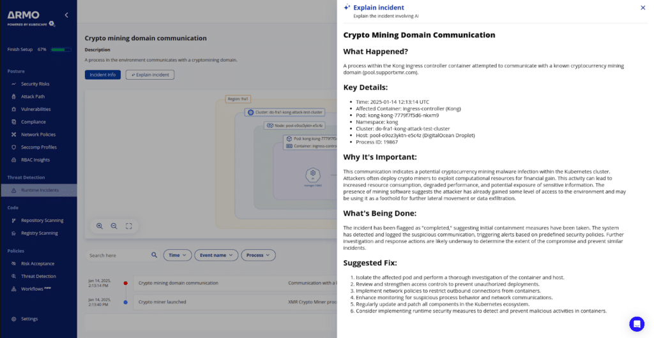Click the Risk Acceptance icon
This screenshot has height=338, width=654.
[13, 263]
